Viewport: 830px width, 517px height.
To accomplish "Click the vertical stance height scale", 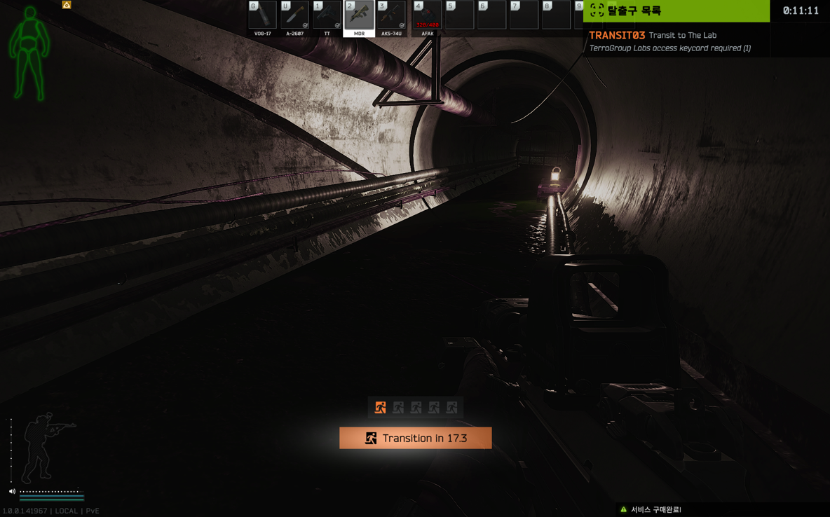I will point(11,450).
